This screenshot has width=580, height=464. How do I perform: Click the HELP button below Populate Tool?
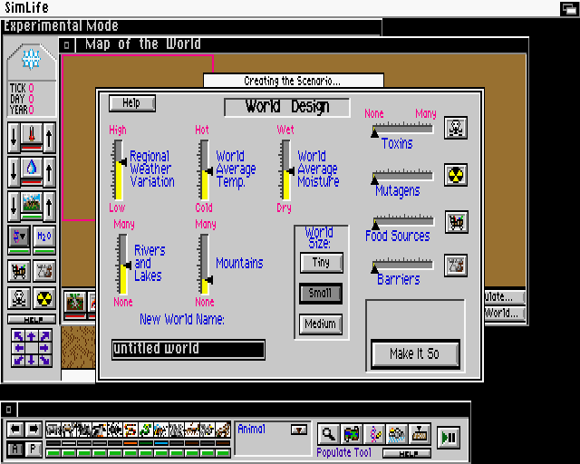[x=407, y=453]
